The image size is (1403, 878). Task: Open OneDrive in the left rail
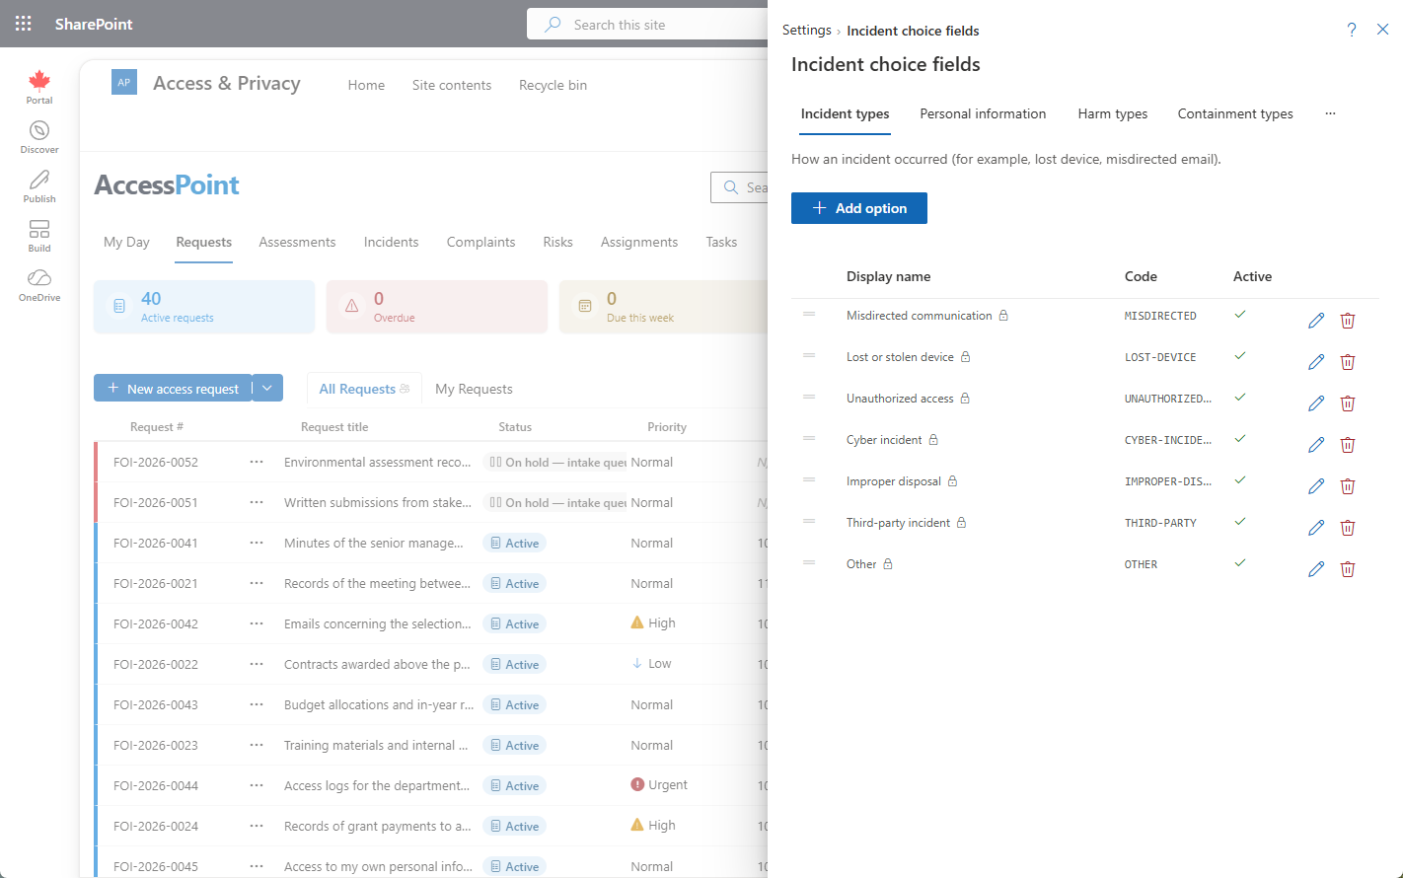39,285
